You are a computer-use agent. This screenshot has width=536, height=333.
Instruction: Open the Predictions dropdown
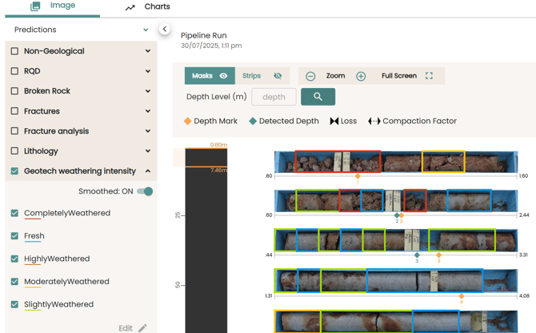pos(146,30)
